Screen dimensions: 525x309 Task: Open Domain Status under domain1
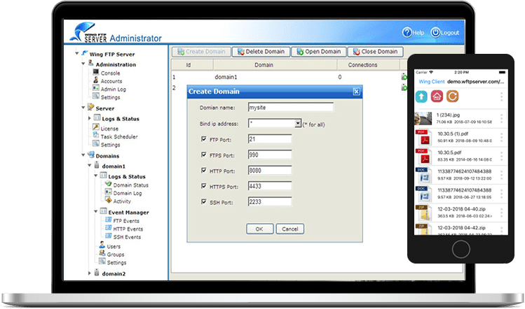pyautogui.click(x=130, y=185)
